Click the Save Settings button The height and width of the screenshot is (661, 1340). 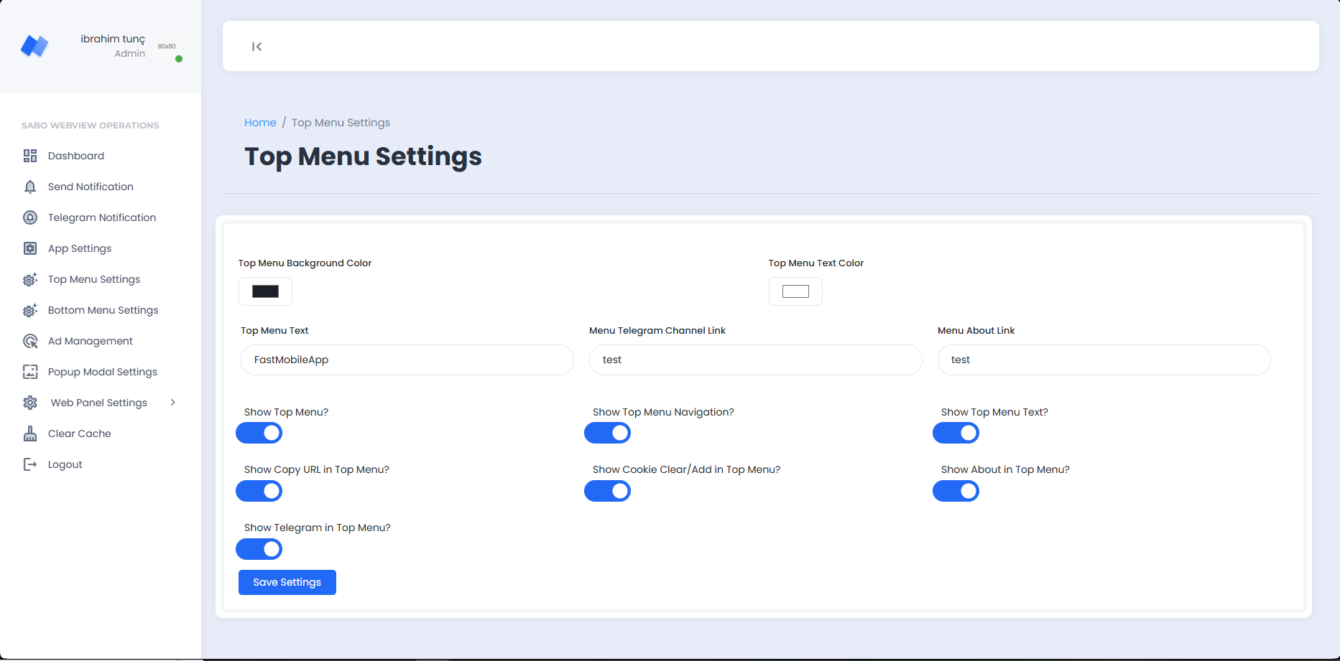(x=287, y=582)
